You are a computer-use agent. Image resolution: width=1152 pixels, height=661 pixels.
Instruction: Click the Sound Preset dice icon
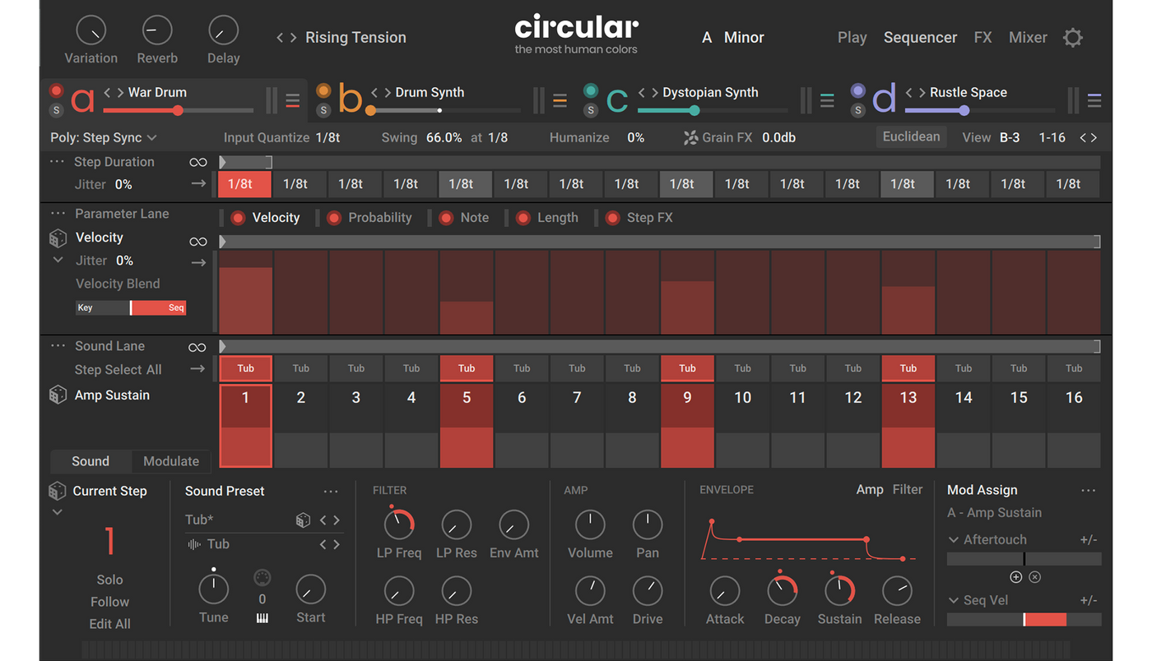point(303,520)
